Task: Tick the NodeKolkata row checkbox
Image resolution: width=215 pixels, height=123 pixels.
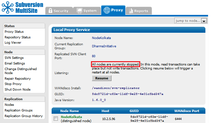Action: tap(56, 118)
